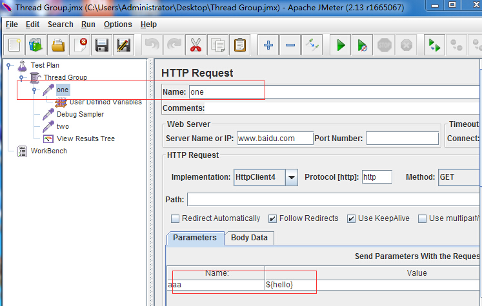
Task: Toggle Use multipart checkbox
Action: point(423,218)
